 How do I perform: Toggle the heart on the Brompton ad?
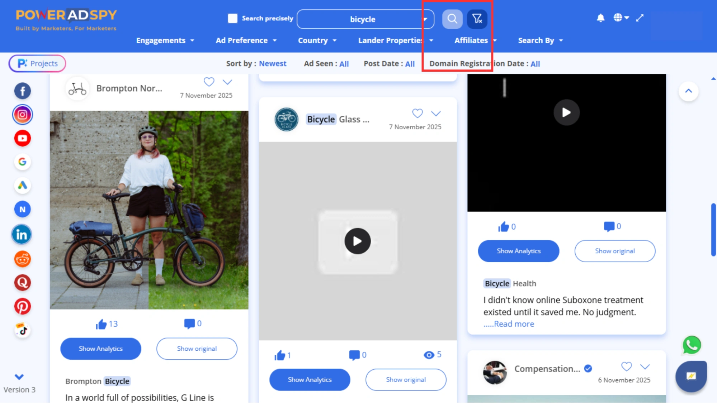[209, 82]
